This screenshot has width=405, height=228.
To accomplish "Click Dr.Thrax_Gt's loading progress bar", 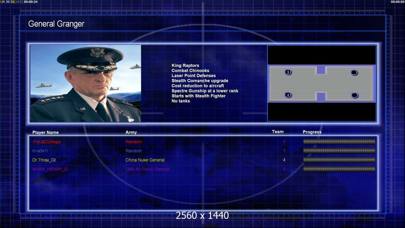I will pyautogui.click(x=339, y=160).
